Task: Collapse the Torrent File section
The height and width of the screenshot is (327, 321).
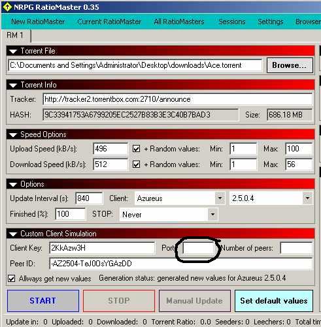Action: point(13,52)
